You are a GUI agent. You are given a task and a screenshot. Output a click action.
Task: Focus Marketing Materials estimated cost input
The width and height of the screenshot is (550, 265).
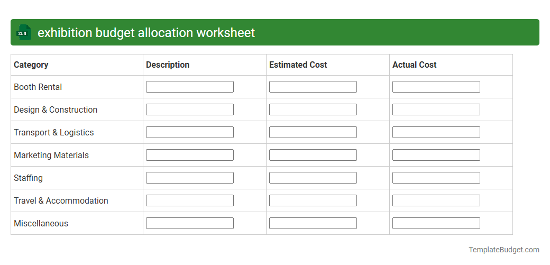pyautogui.click(x=313, y=155)
